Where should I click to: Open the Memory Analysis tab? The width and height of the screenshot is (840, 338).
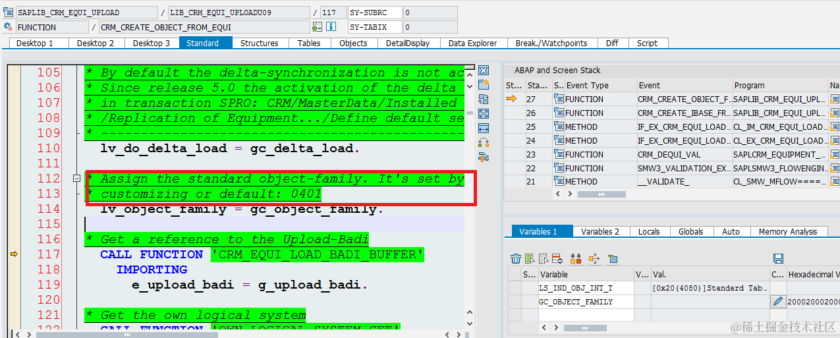coord(788,231)
